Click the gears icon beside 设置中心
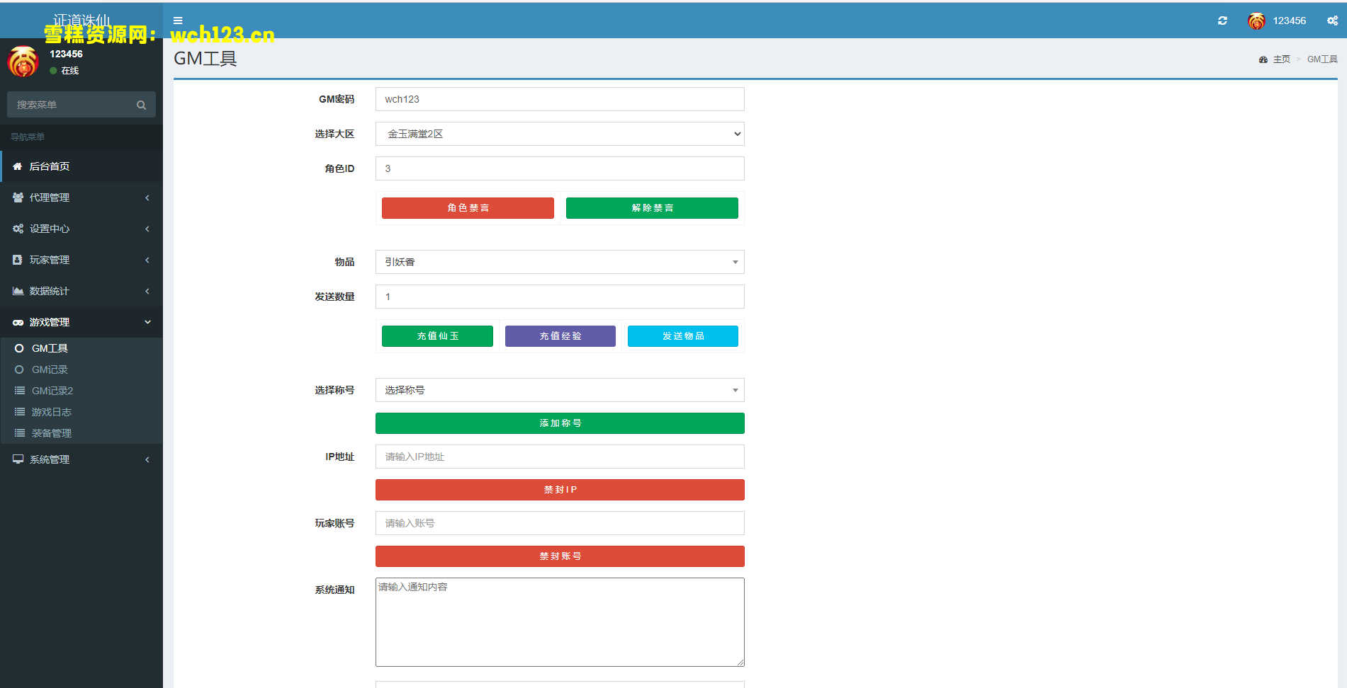Screen dimensions: 1347x688 click(18, 229)
